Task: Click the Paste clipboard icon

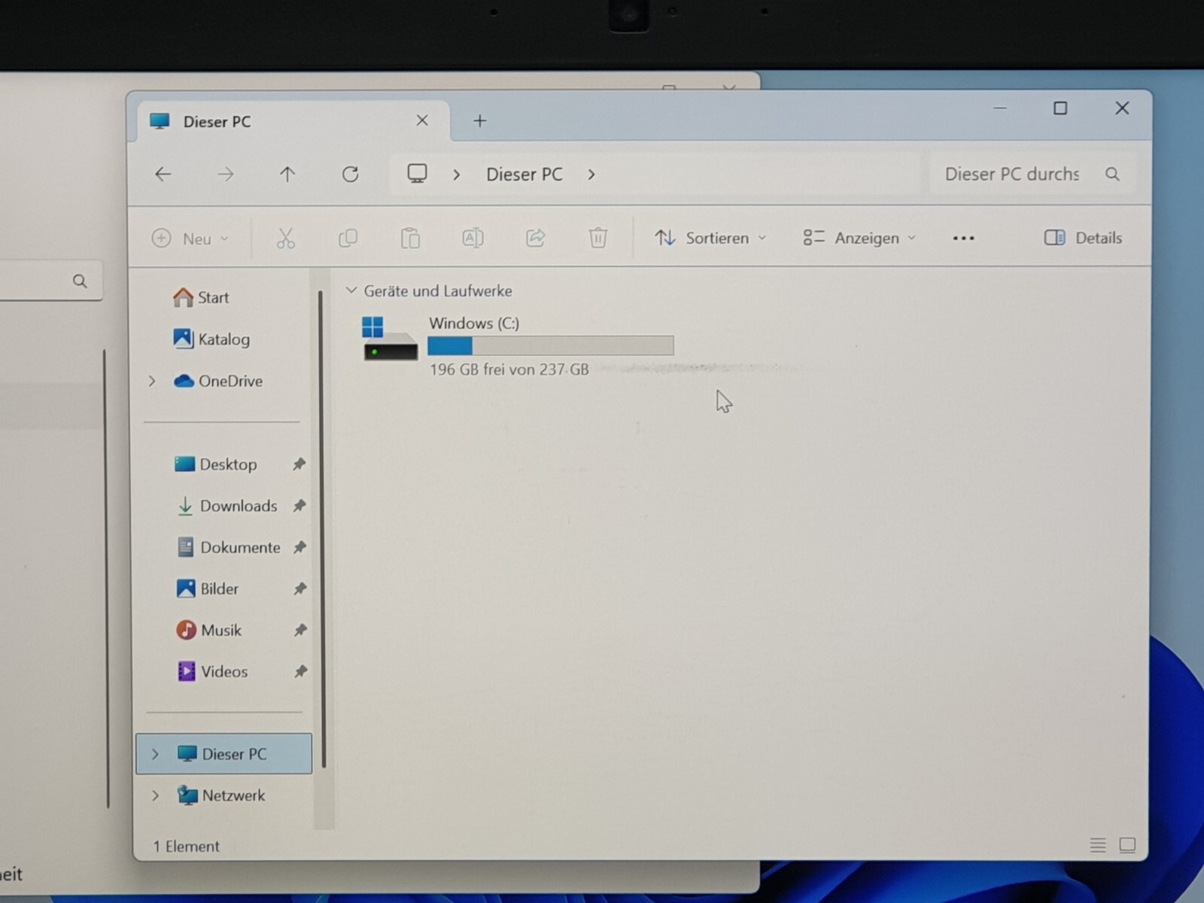Action: click(410, 239)
